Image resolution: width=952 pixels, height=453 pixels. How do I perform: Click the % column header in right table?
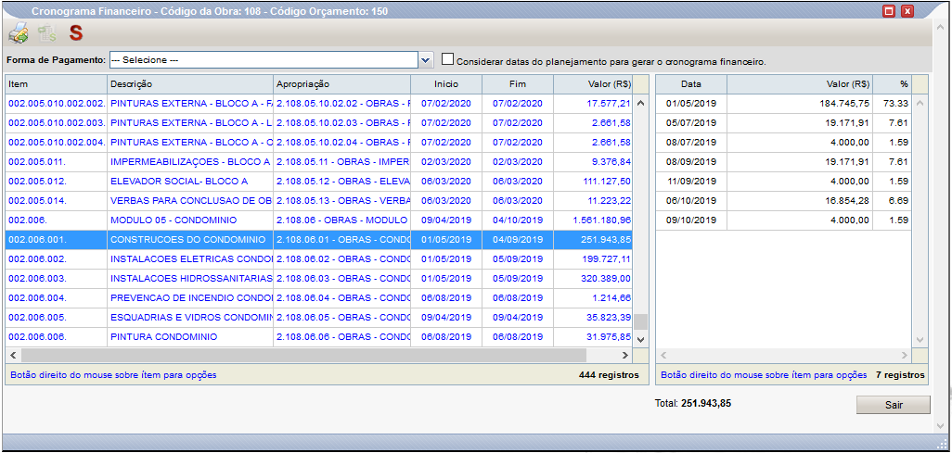(892, 84)
